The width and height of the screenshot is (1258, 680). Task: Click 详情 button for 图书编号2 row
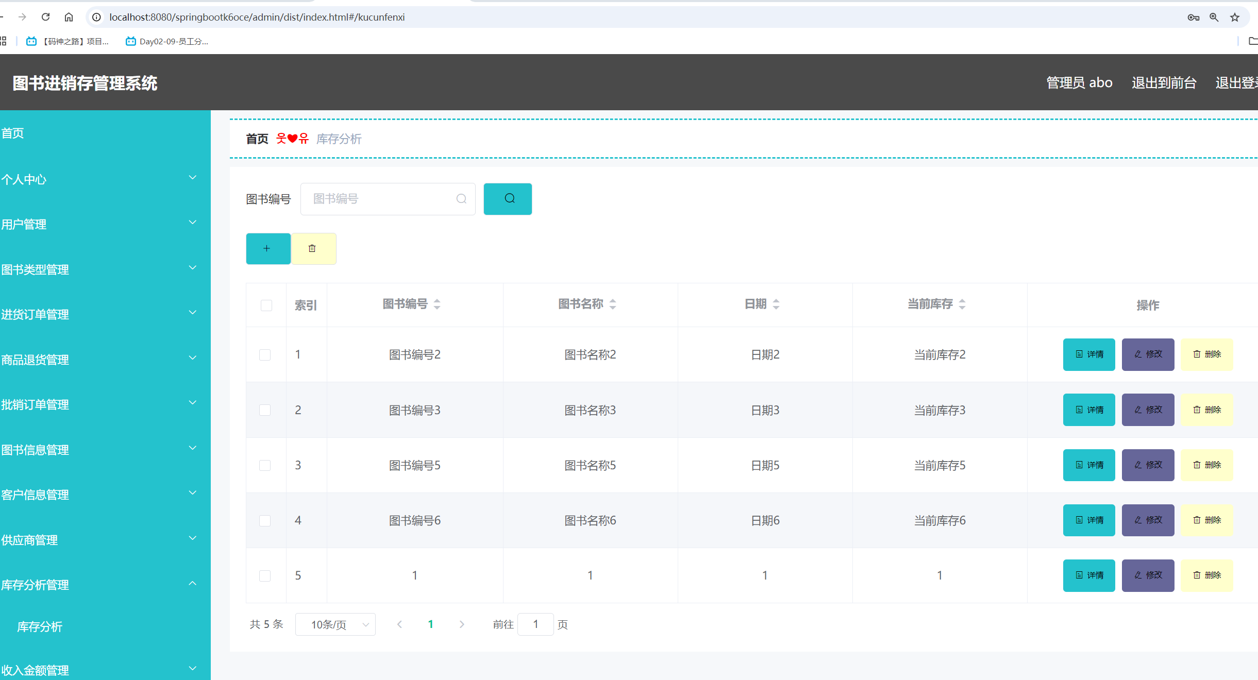[x=1089, y=354]
